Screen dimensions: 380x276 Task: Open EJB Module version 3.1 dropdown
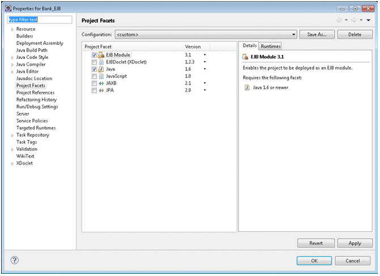click(204, 55)
